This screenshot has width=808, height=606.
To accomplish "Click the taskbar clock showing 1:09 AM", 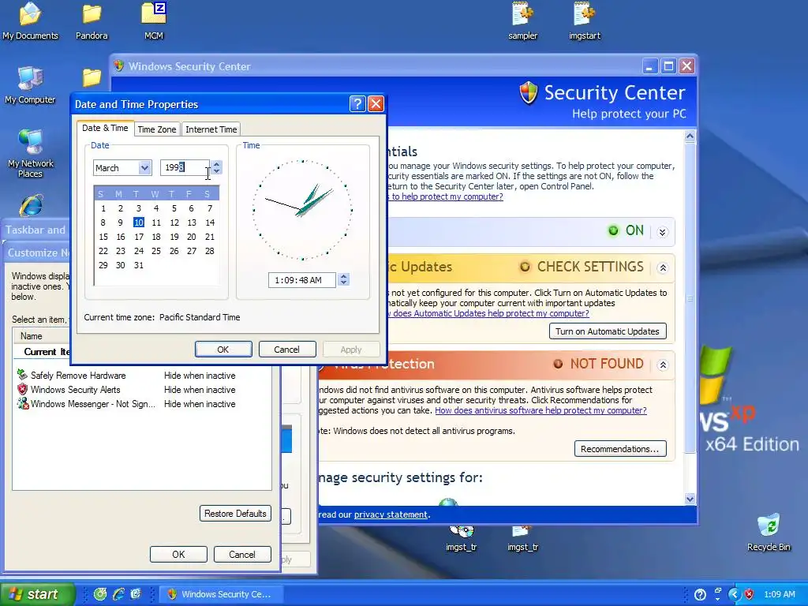I will (779, 595).
